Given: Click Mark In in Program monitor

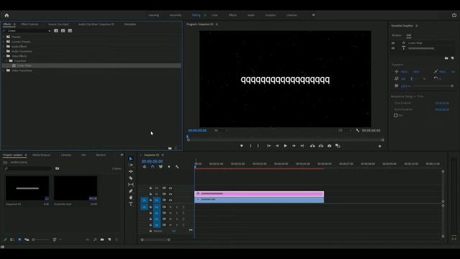Looking at the screenshot, I should tap(250, 145).
